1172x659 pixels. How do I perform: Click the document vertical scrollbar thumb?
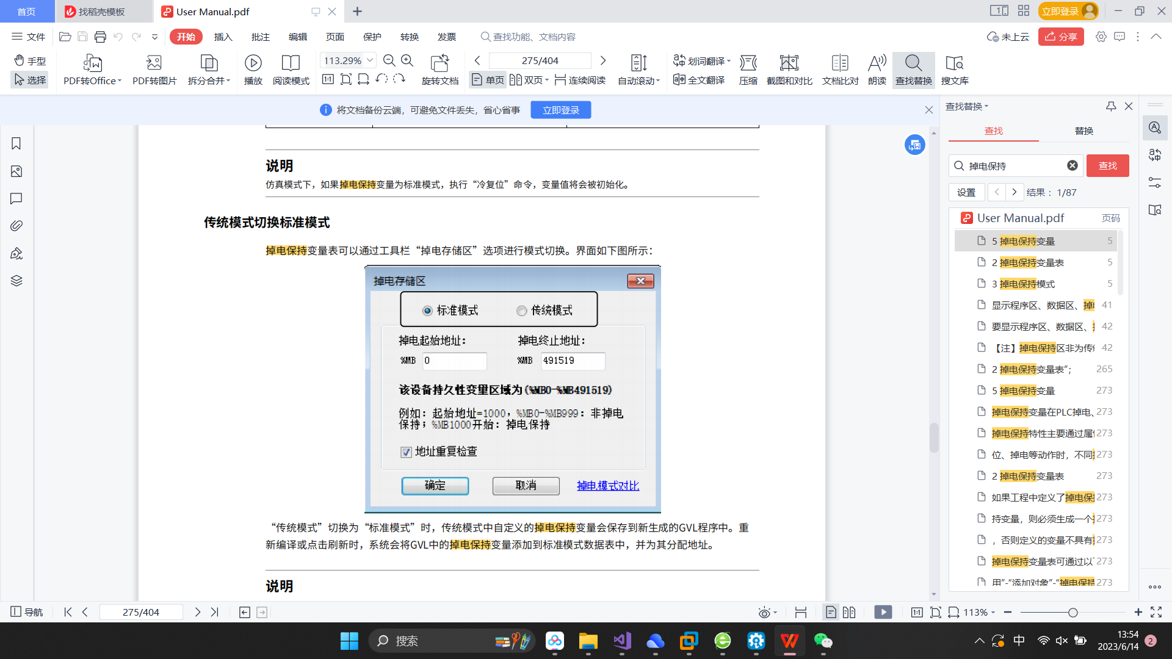(x=934, y=438)
